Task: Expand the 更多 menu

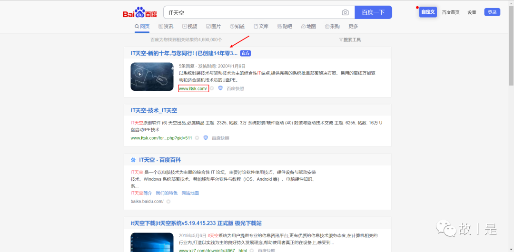Action: click(x=353, y=27)
